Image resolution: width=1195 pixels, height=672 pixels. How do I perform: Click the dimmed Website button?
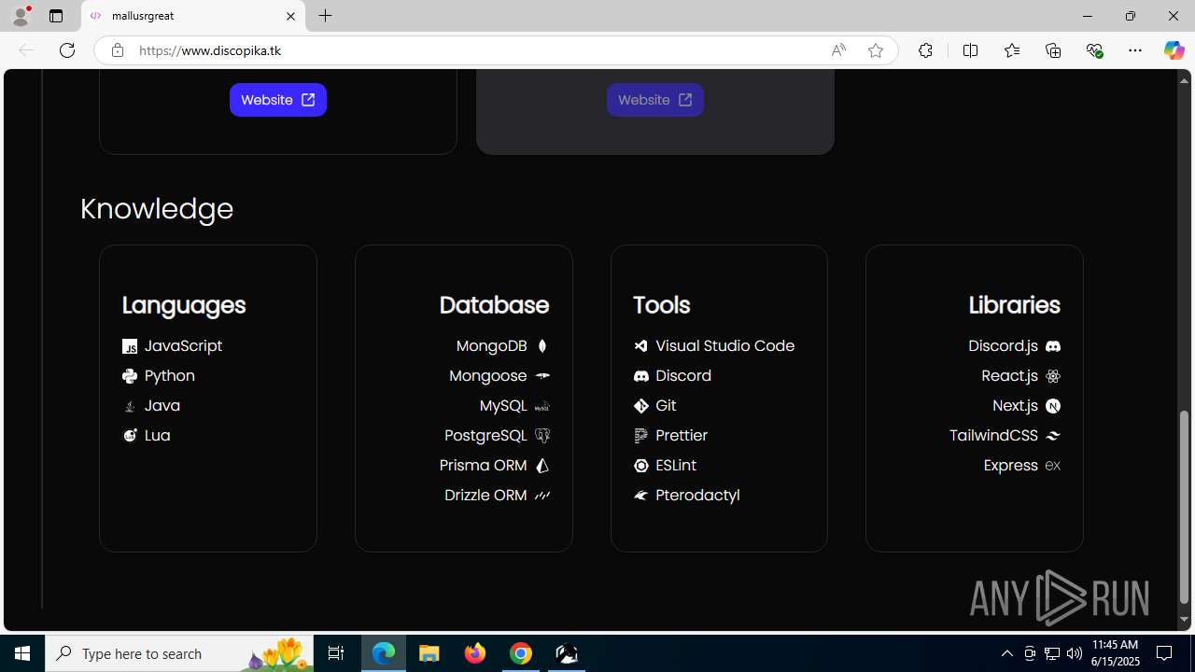[655, 100]
